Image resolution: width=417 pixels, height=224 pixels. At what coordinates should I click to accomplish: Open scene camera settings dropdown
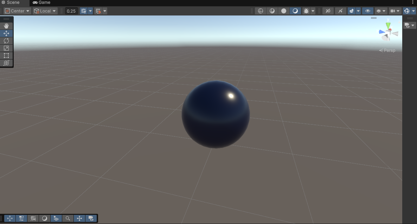394,11
